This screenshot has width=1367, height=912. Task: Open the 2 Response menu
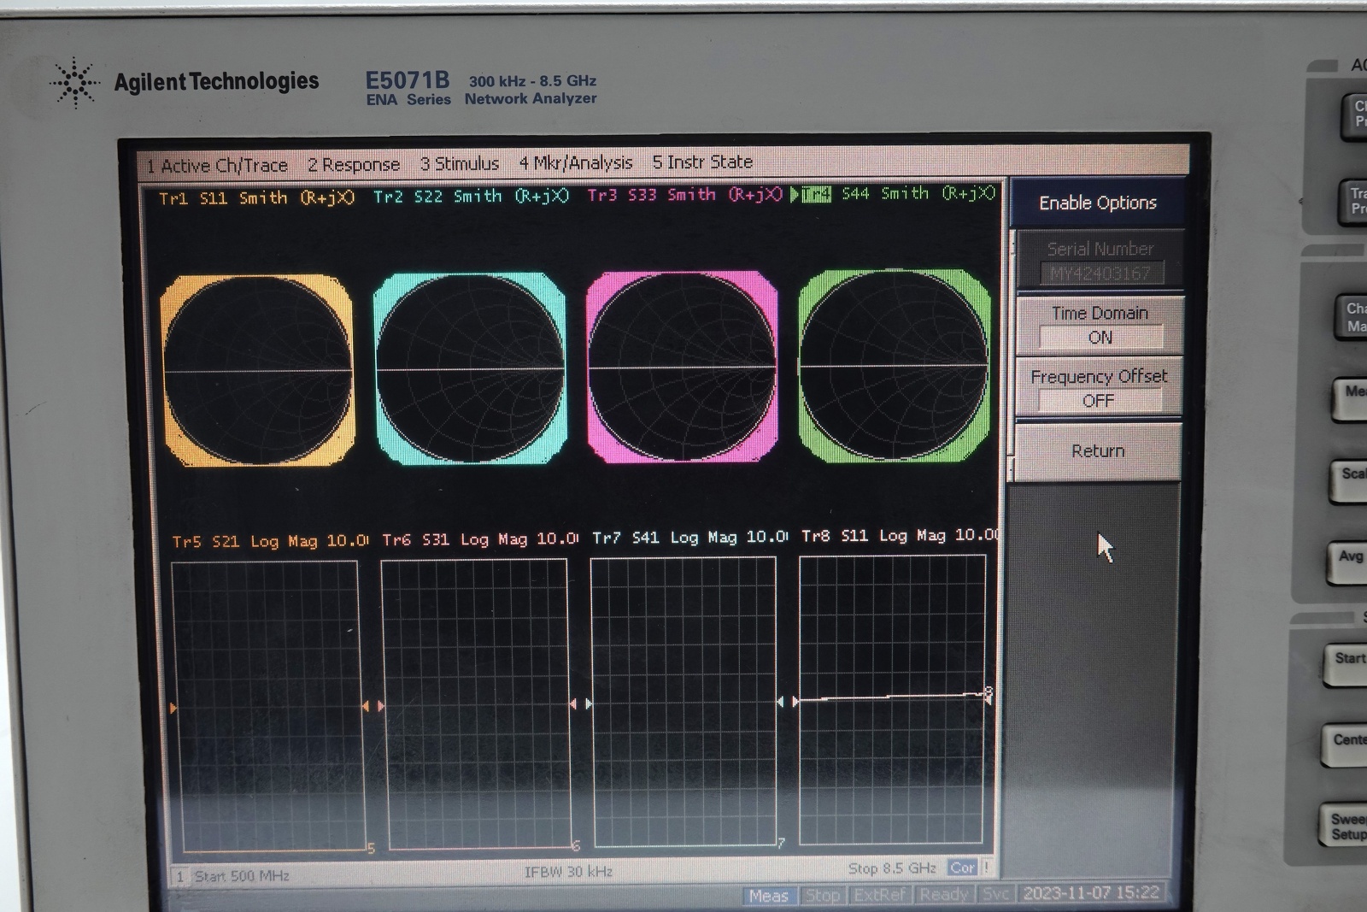(354, 164)
